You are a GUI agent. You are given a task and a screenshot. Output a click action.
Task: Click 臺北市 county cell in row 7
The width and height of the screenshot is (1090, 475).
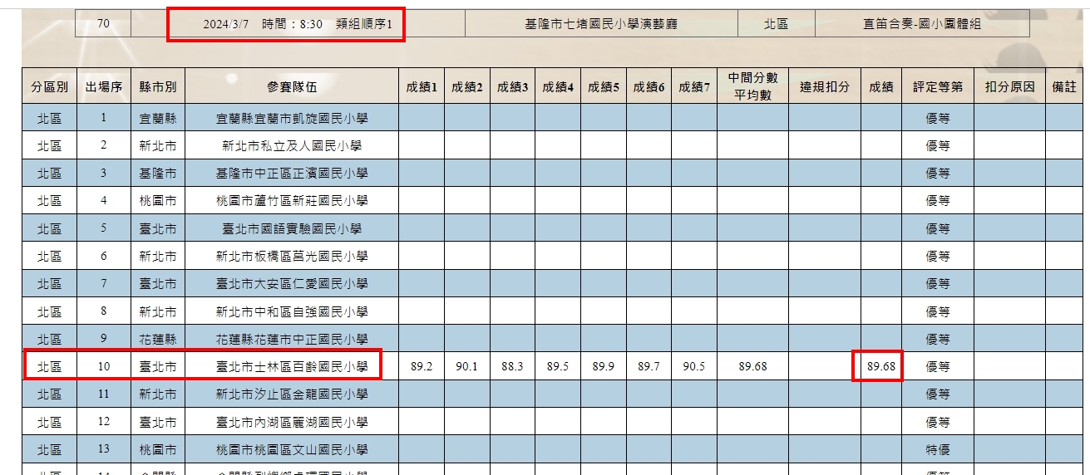pos(158,284)
